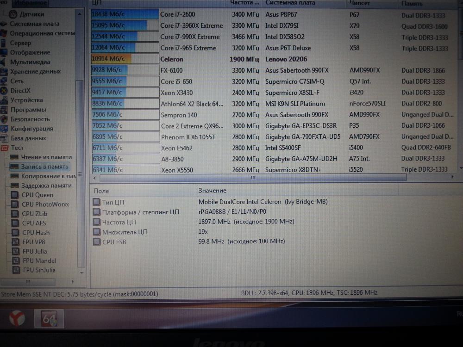Select the Сеть tree item
Screen dimensions: 463x347
(x=17, y=81)
